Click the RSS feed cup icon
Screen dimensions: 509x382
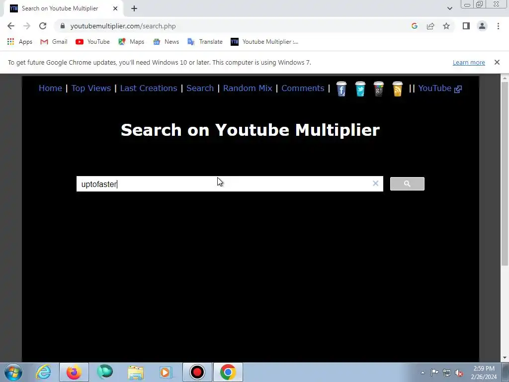[397, 89]
